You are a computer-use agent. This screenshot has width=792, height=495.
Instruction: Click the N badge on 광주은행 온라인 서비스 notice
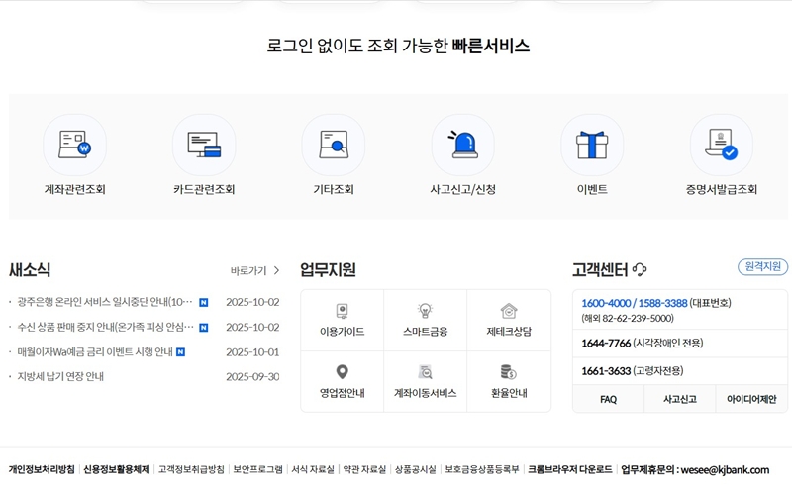tap(204, 303)
